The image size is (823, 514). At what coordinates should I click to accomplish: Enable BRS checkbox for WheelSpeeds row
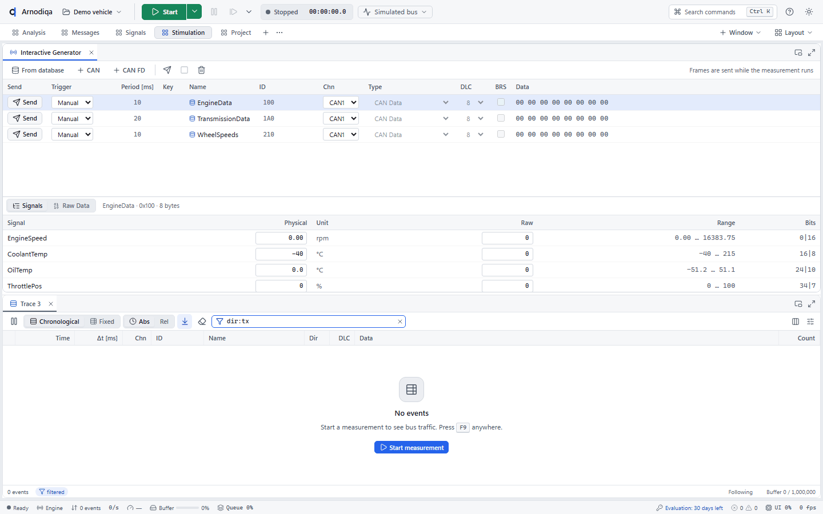point(501,134)
